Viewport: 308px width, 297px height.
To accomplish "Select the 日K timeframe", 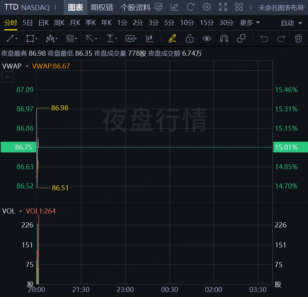I will pyautogui.click(x=44, y=23).
